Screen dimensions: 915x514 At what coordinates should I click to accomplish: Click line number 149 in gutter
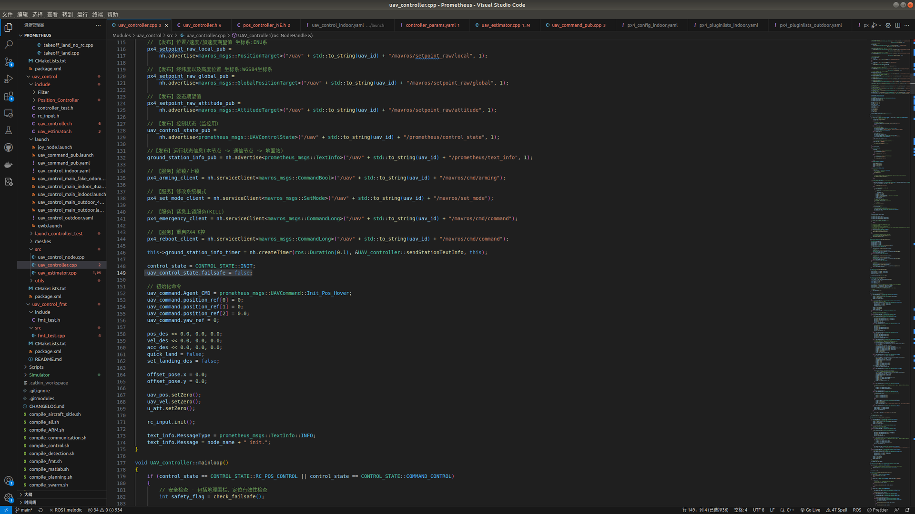[121, 273]
